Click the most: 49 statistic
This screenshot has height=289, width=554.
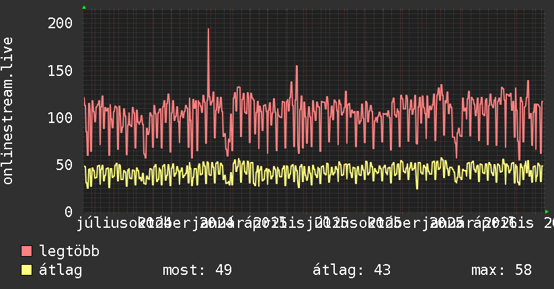pos(197,270)
